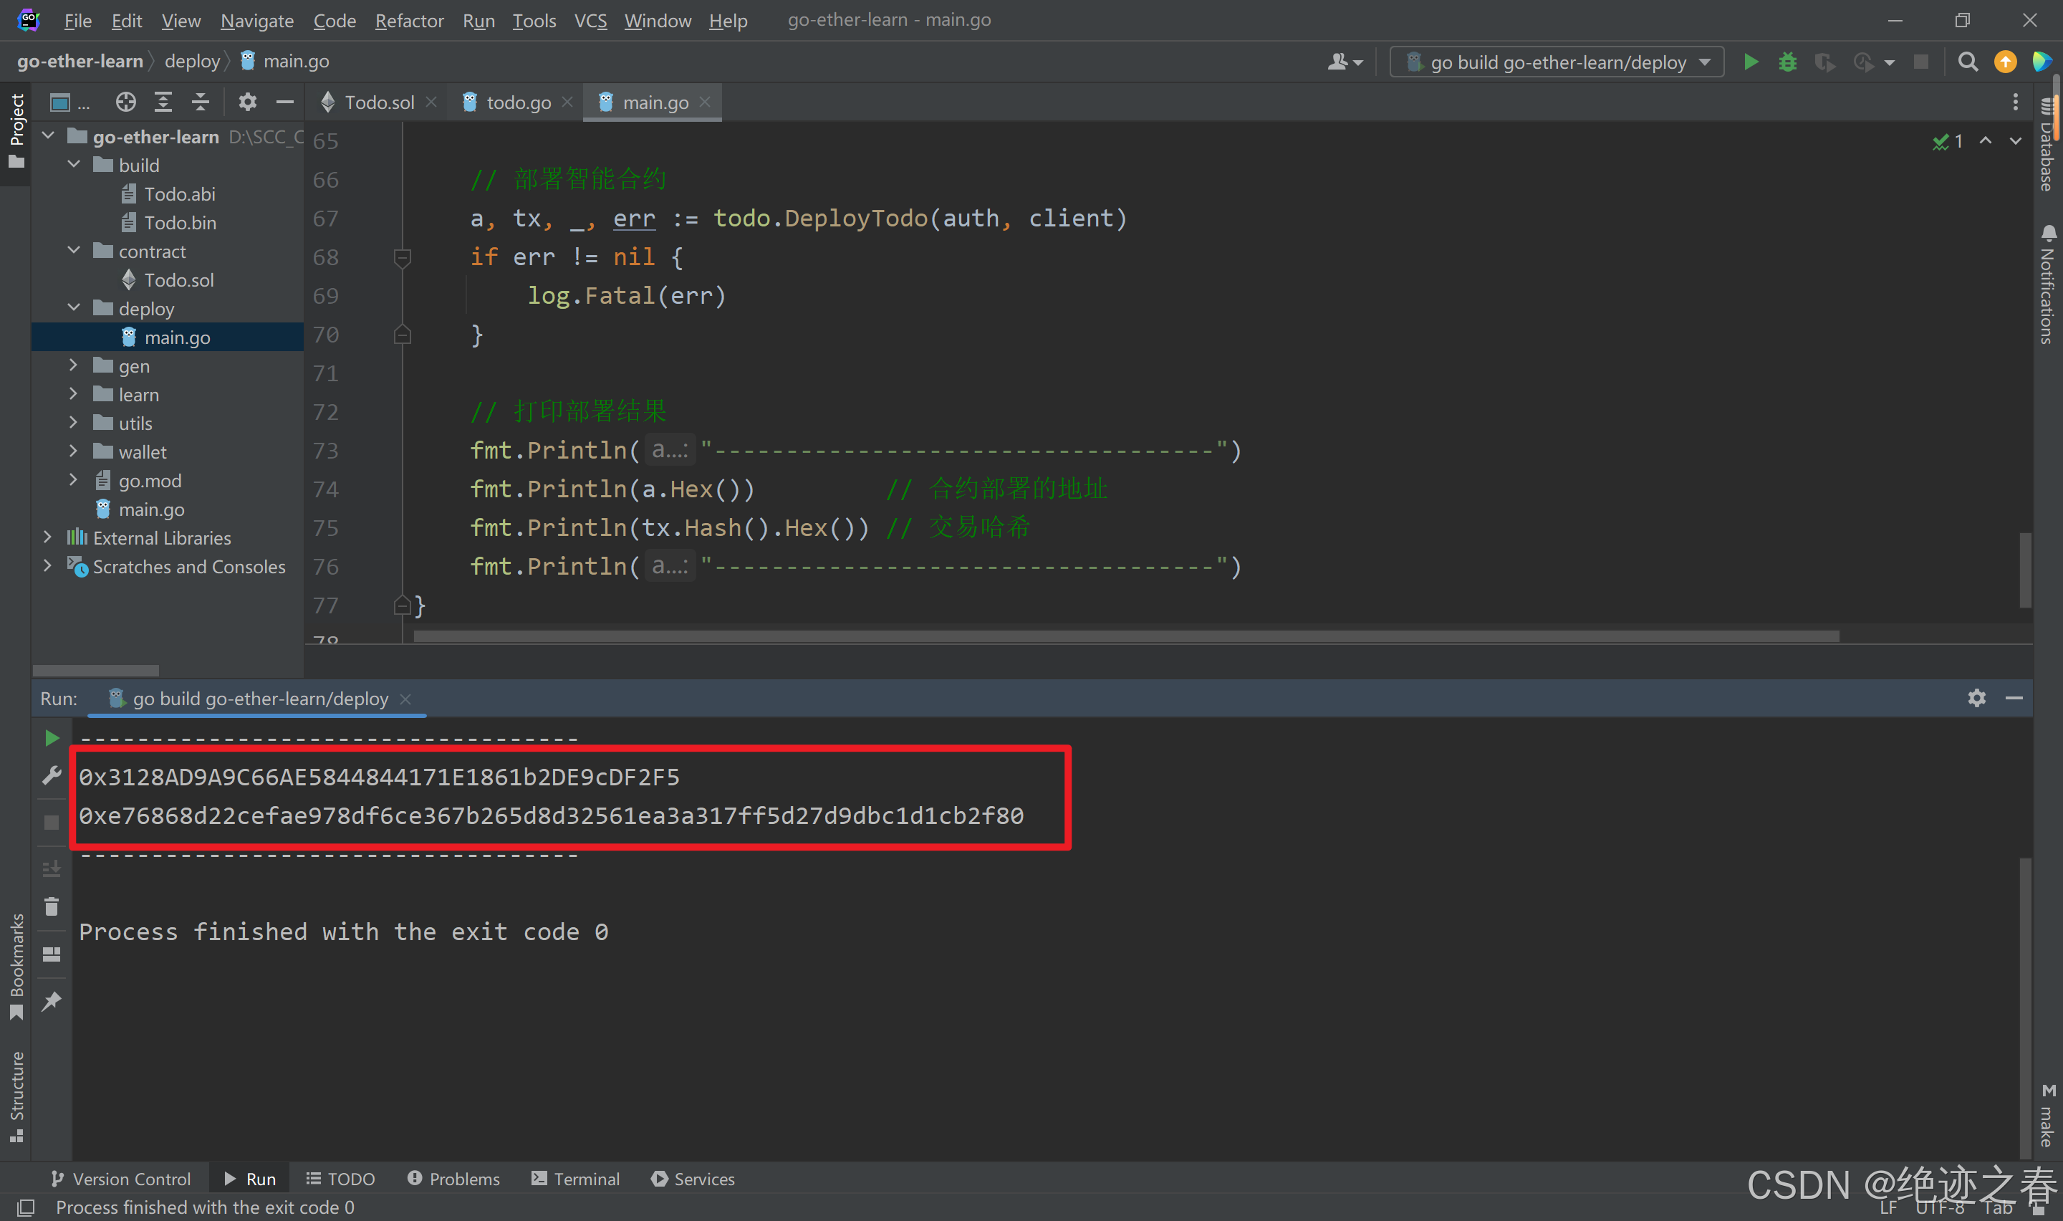
Task: Expand the learn folder
Action: click(x=73, y=394)
